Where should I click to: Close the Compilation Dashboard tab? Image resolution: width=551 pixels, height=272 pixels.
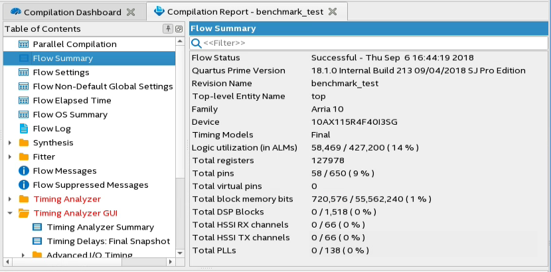pyautogui.click(x=131, y=12)
